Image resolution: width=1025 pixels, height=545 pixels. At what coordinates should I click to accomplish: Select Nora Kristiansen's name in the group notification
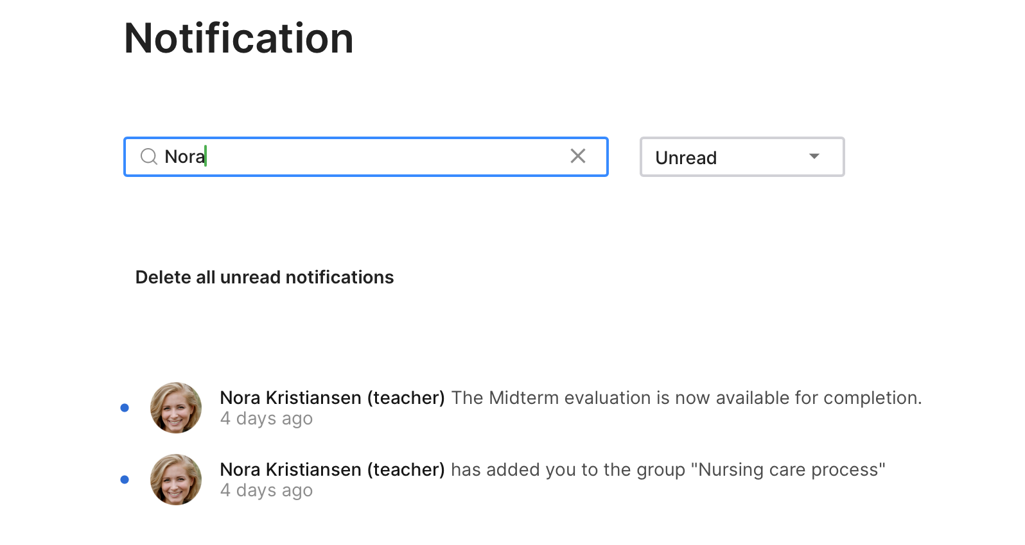[290, 470]
